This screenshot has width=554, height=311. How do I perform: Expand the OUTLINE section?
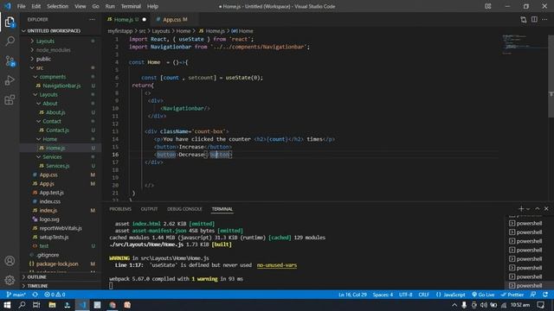(36, 277)
